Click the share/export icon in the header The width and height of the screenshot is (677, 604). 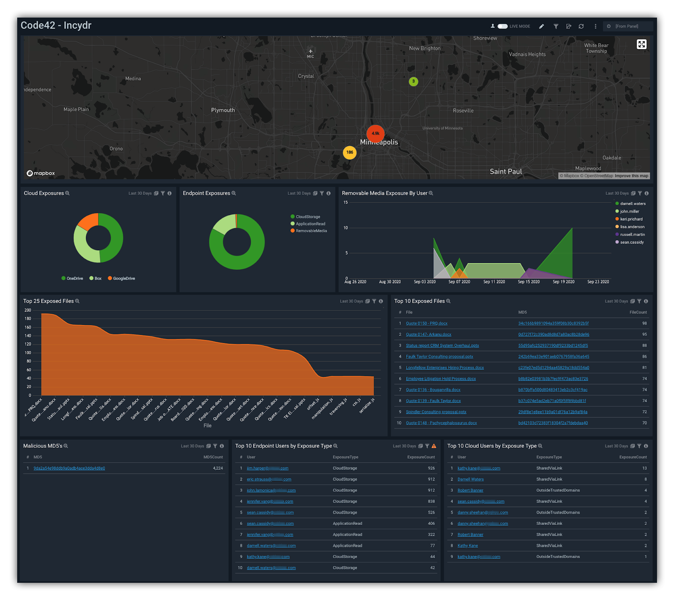[569, 26]
